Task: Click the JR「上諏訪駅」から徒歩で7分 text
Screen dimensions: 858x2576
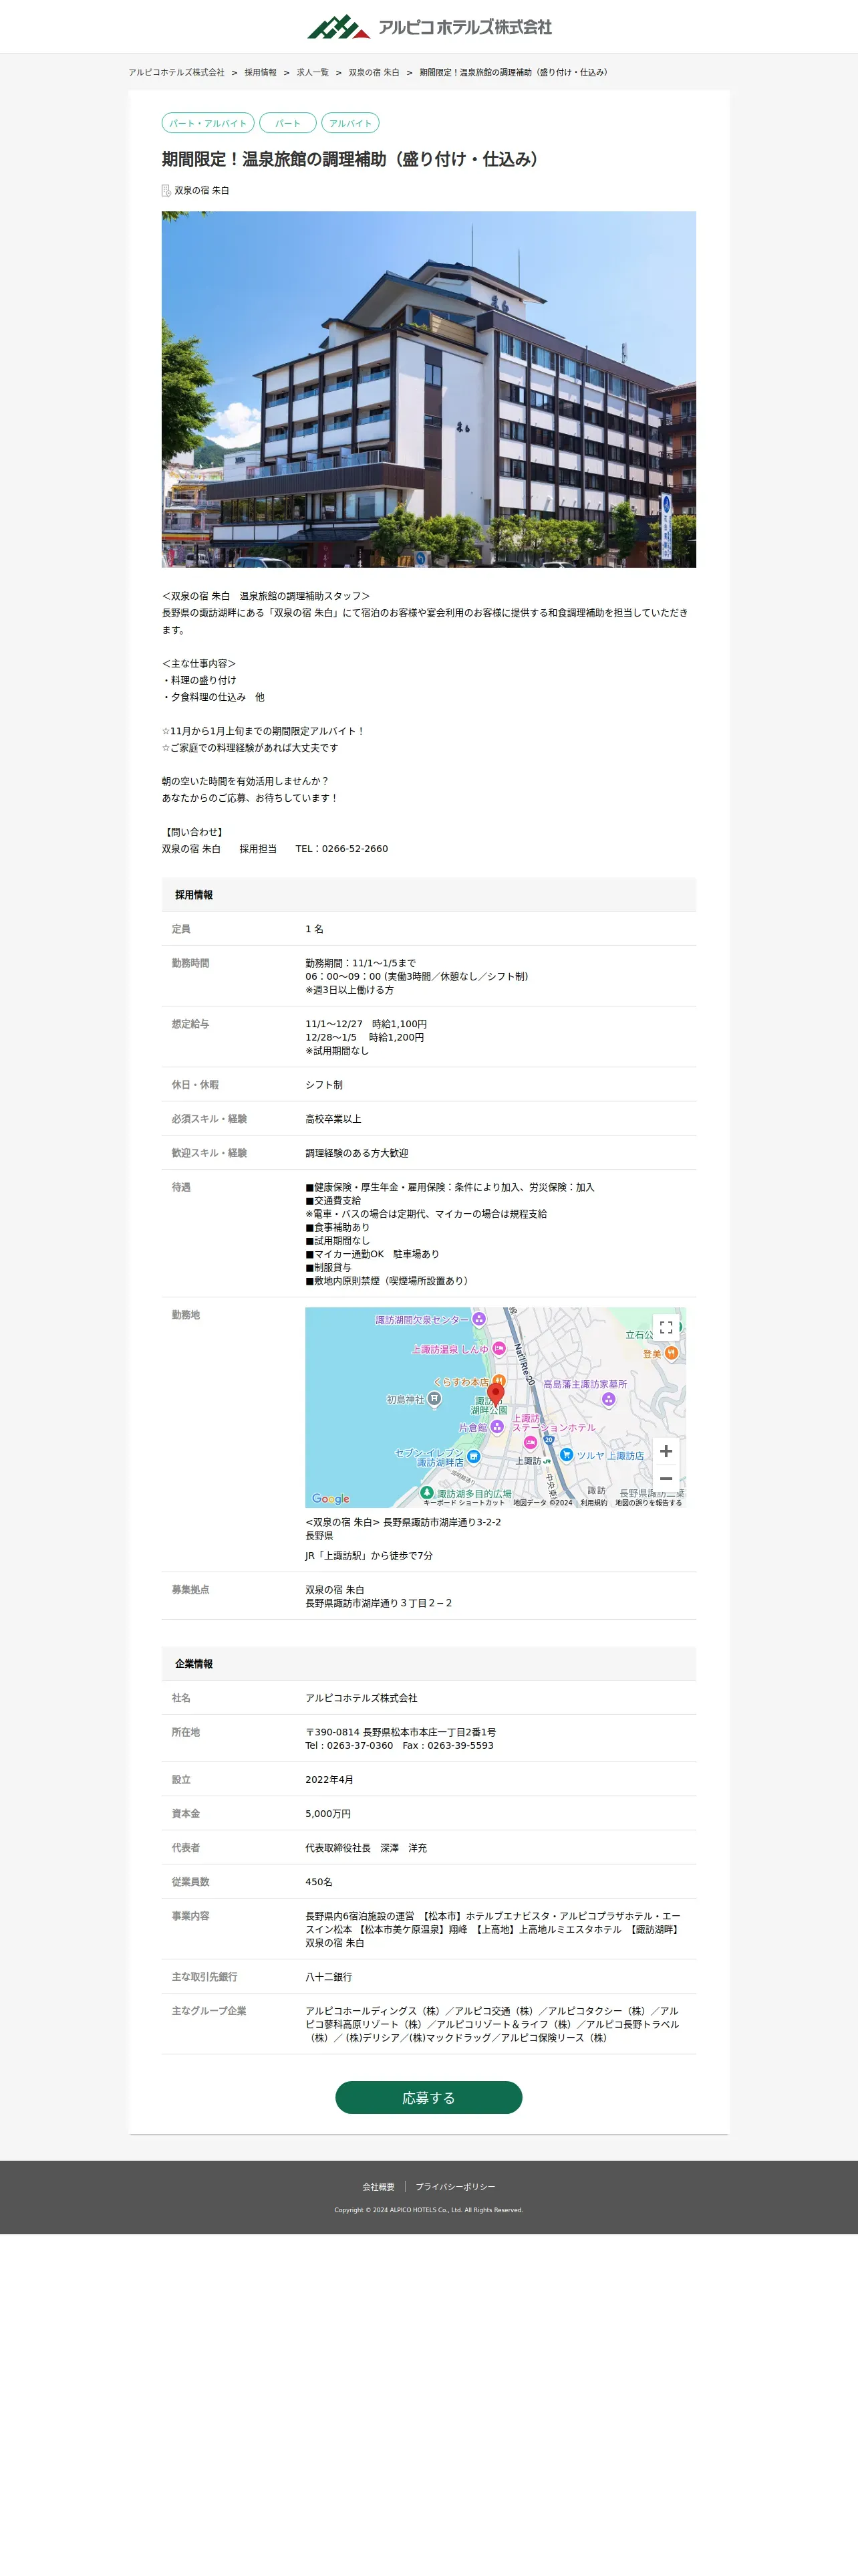Action: pos(370,1556)
